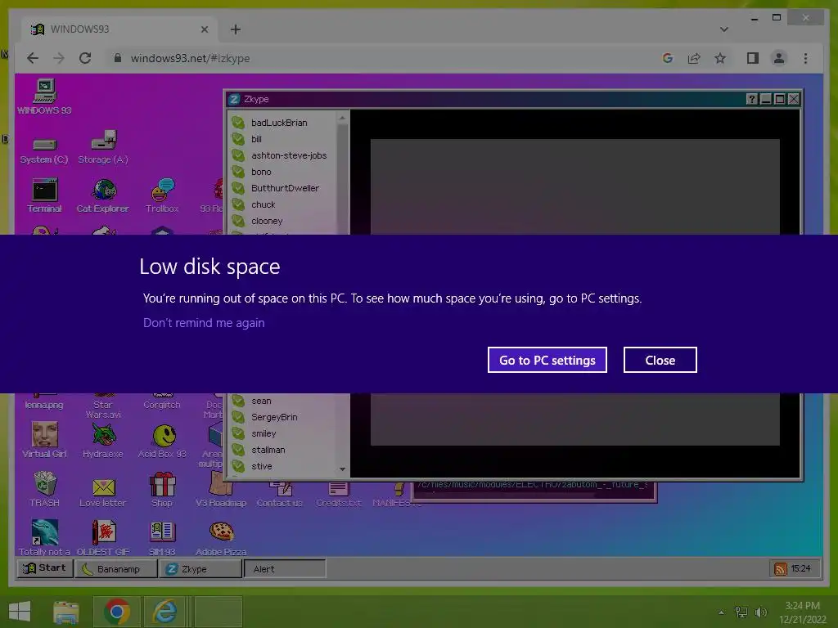Open new browser tab with plus
The image size is (838, 628).
[236, 29]
